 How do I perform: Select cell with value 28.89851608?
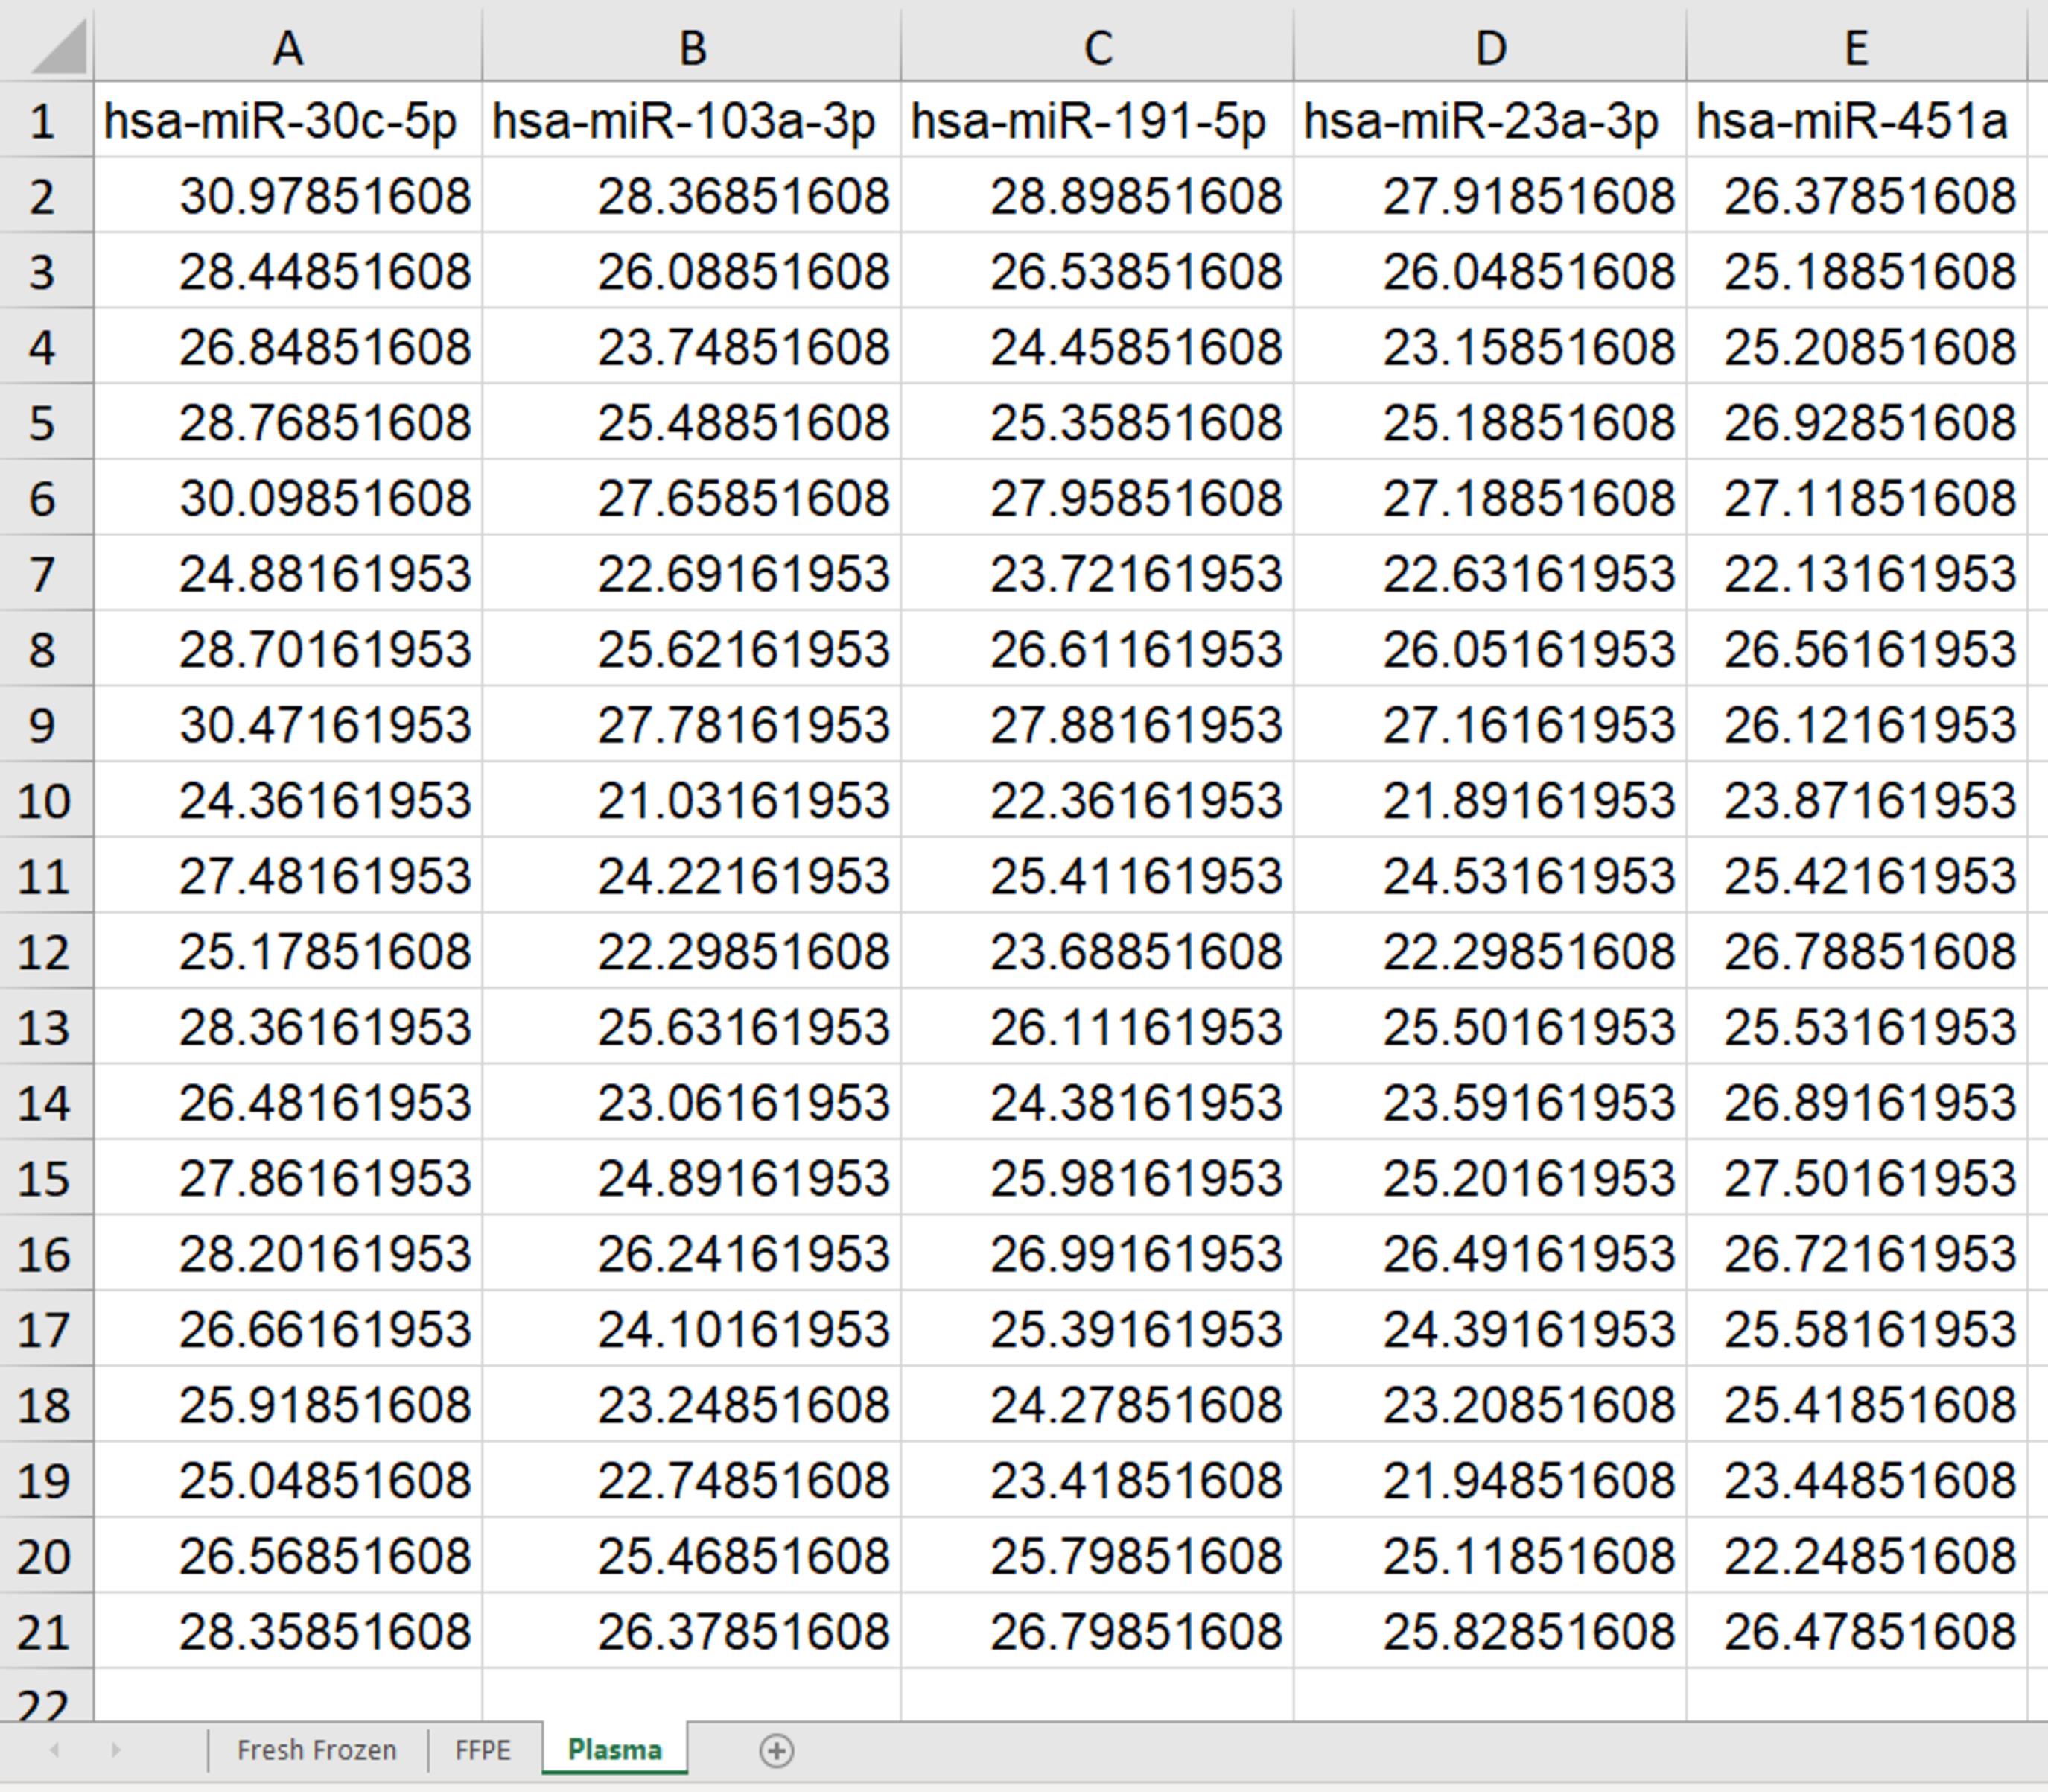click(1098, 195)
